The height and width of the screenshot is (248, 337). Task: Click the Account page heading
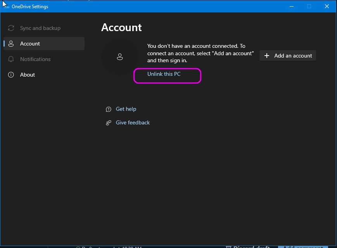pyautogui.click(x=121, y=27)
